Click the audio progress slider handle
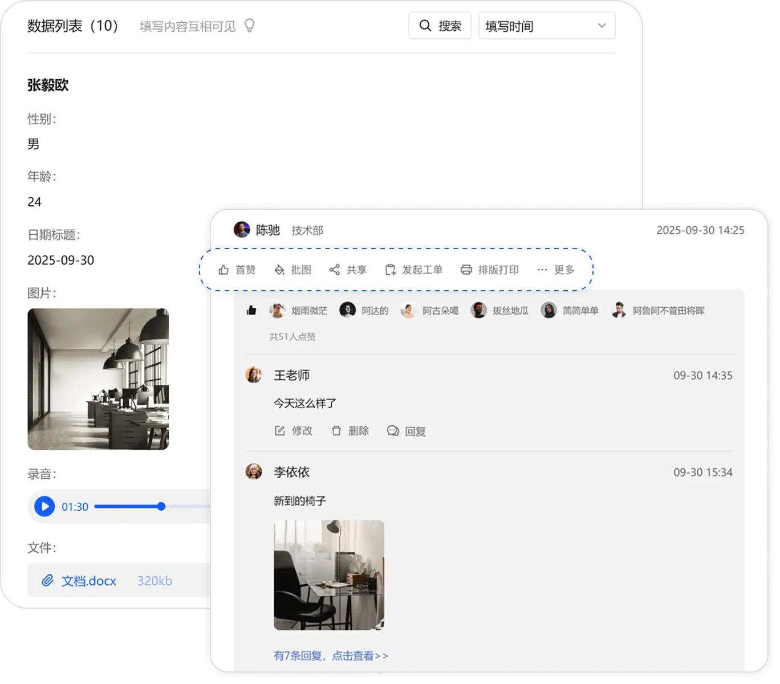This screenshot has height=684, width=780. coord(161,506)
